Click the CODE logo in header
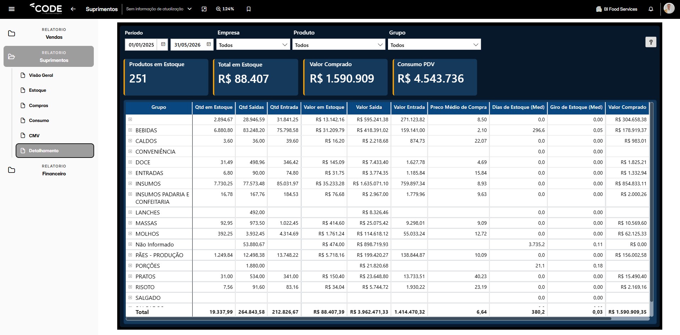 point(46,9)
